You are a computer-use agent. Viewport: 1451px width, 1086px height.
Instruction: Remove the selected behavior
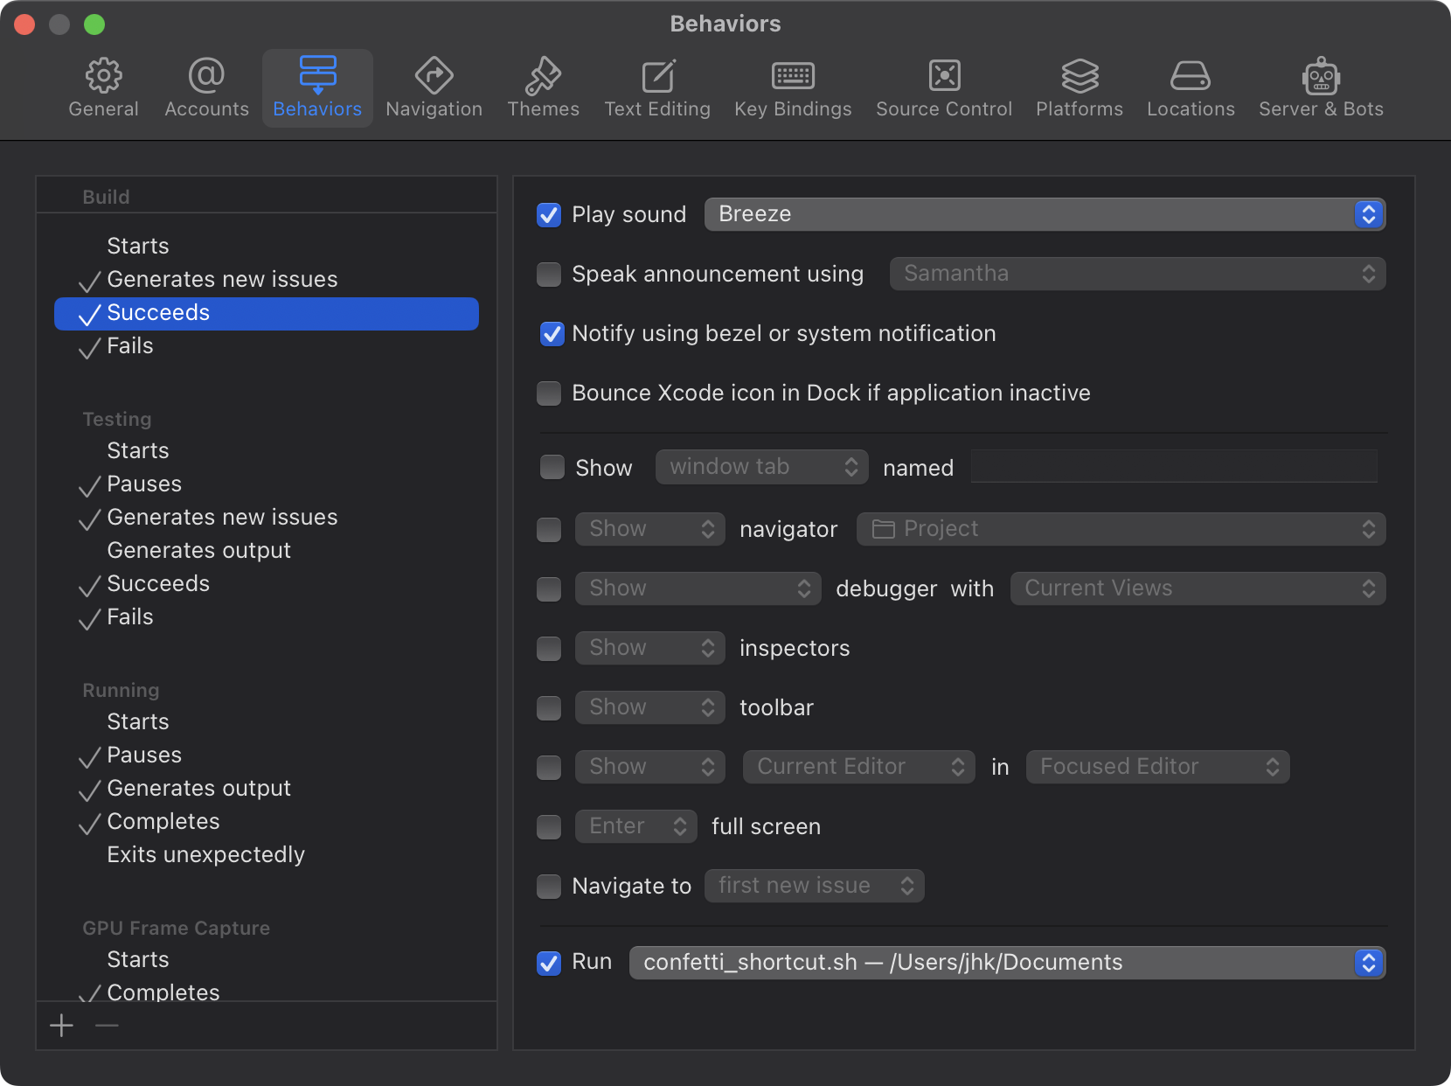coord(107,1025)
